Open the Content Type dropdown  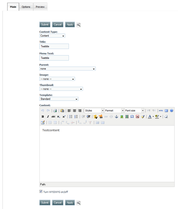point(52,36)
